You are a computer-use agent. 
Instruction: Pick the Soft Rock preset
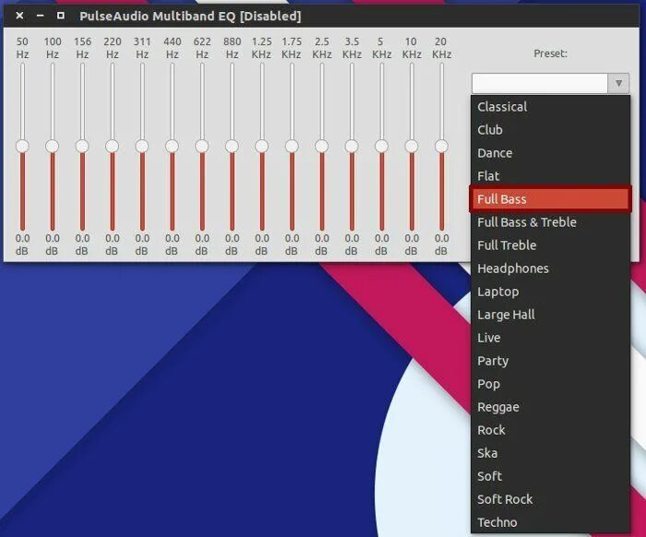(550, 498)
